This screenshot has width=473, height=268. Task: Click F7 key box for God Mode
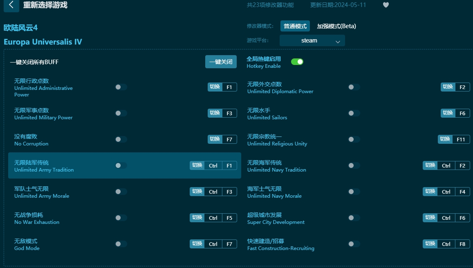(x=230, y=244)
